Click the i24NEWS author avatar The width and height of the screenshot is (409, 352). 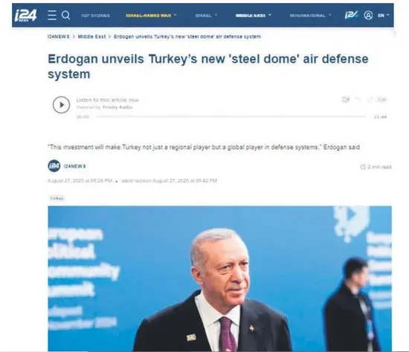(x=54, y=166)
